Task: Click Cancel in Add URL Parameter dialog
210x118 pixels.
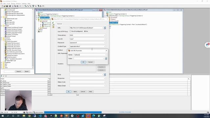Action: [91, 62]
